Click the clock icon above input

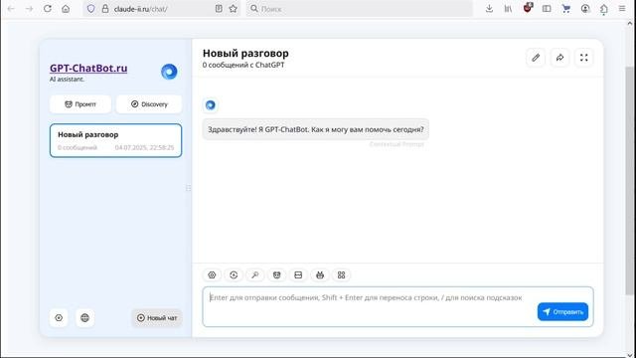pos(234,275)
